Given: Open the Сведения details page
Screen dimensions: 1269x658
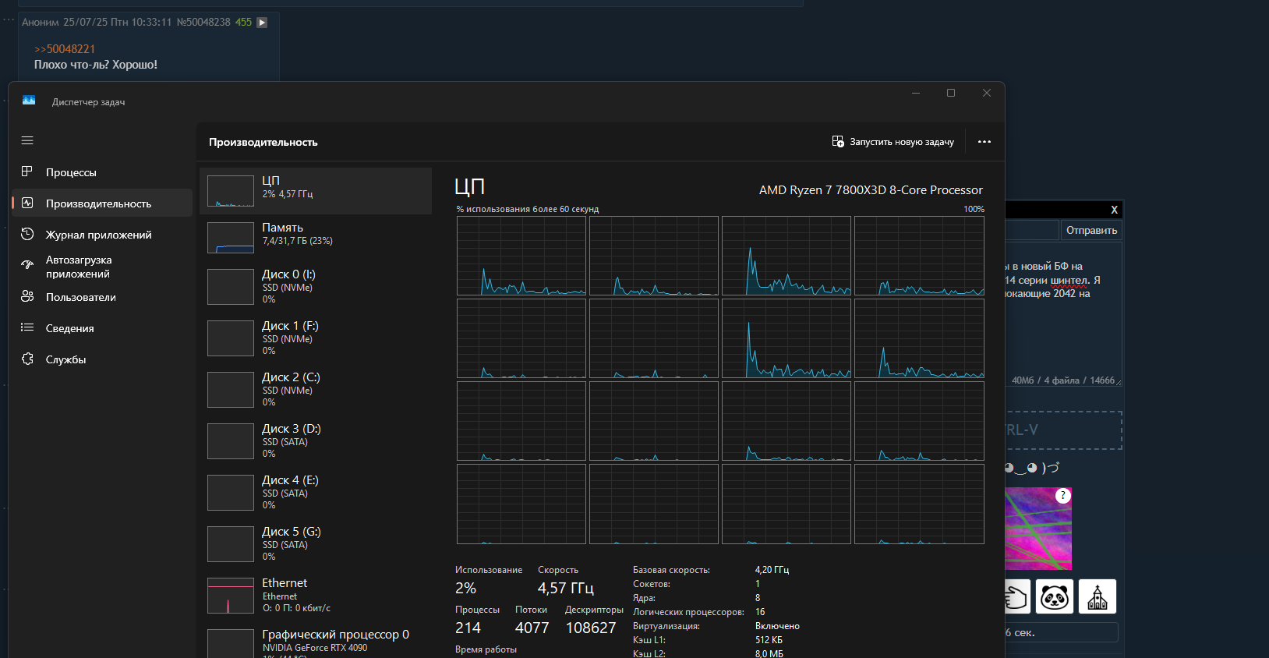Looking at the screenshot, I should click(102, 327).
